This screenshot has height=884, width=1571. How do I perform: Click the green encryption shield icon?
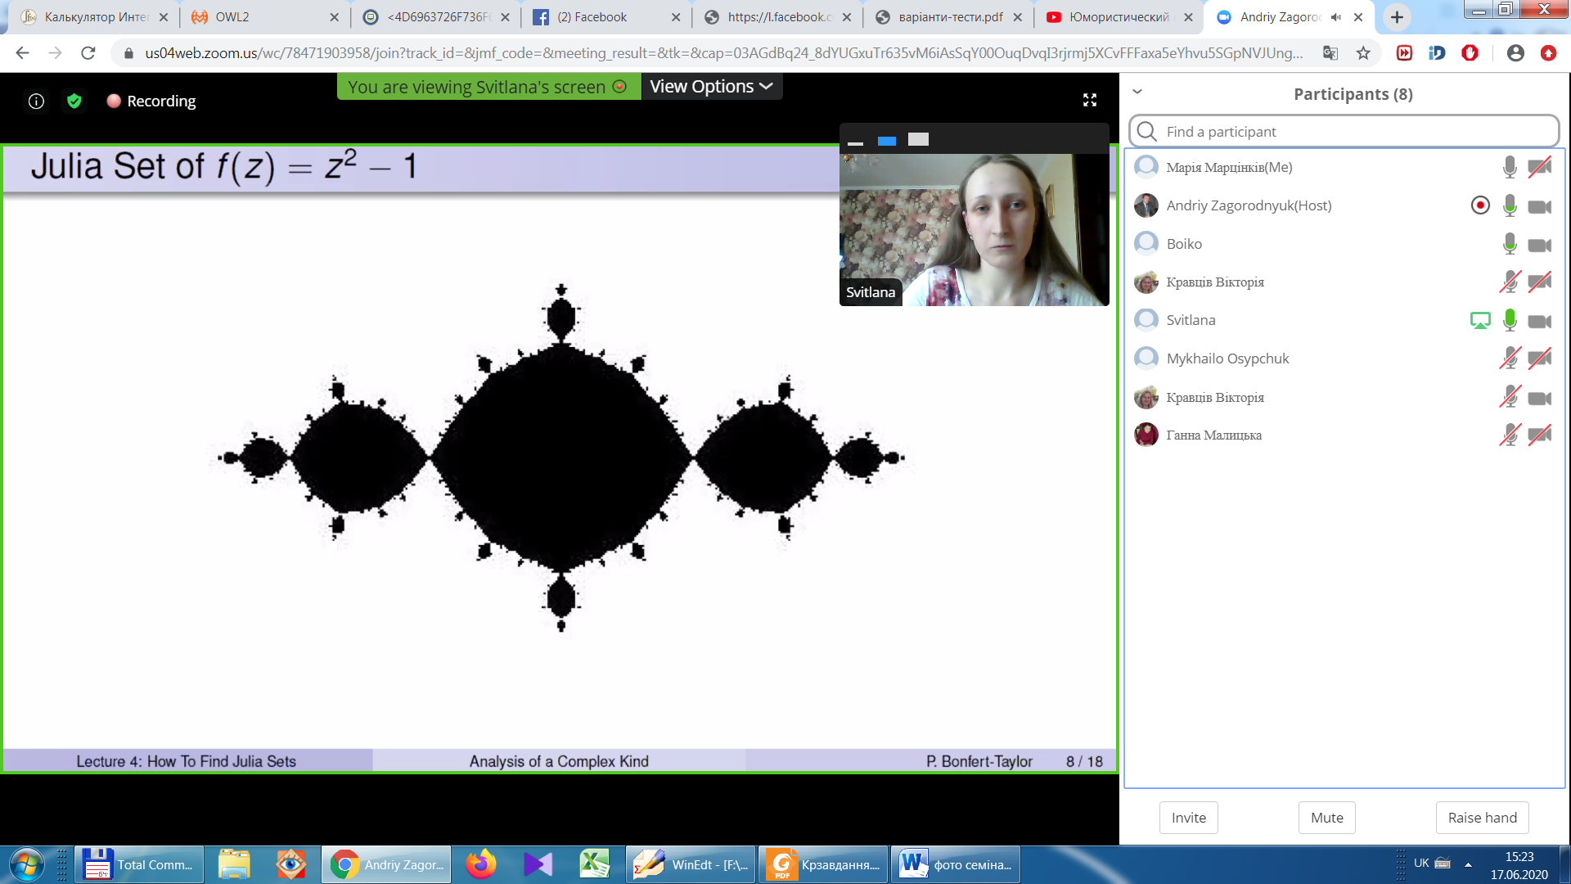[x=74, y=101]
